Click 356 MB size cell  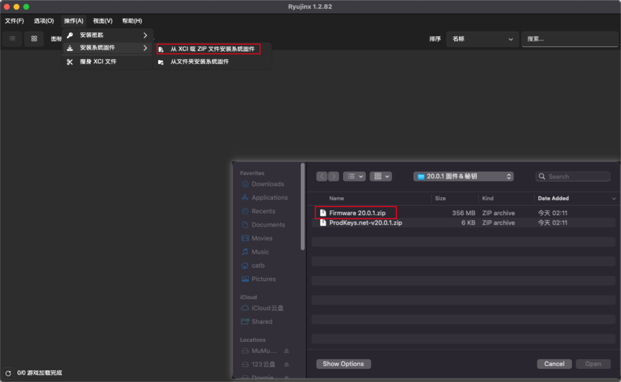tap(464, 213)
